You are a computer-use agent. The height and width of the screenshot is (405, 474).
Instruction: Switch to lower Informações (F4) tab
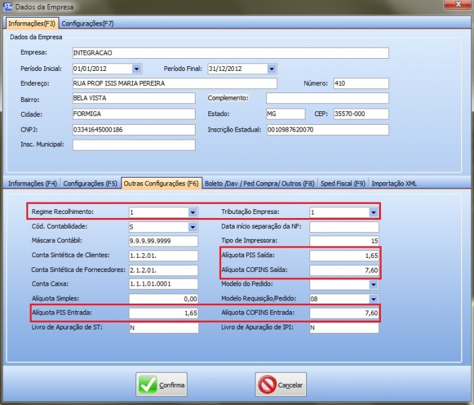(32, 183)
